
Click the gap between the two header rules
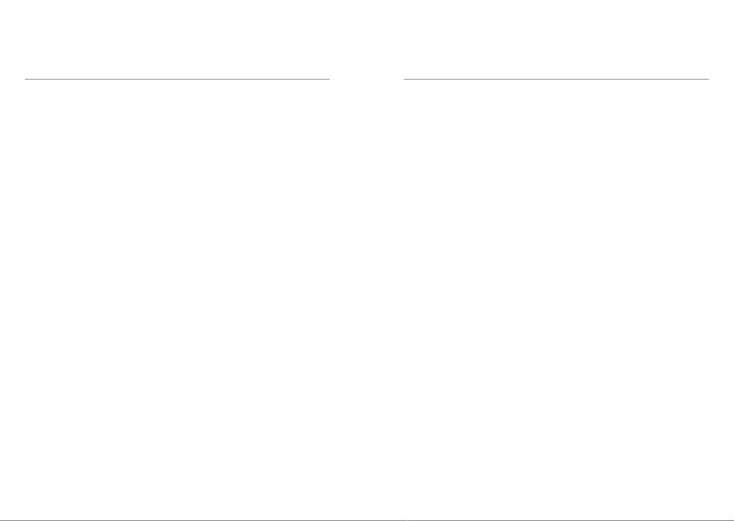(x=367, y=79)
